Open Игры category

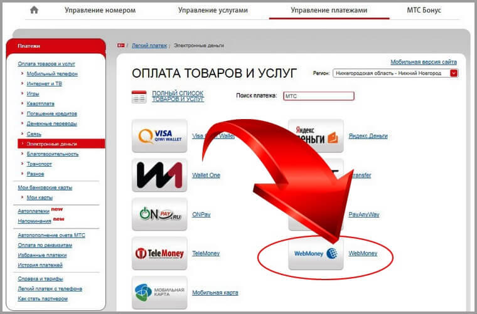pyautogui.click(x=33, y=93)
